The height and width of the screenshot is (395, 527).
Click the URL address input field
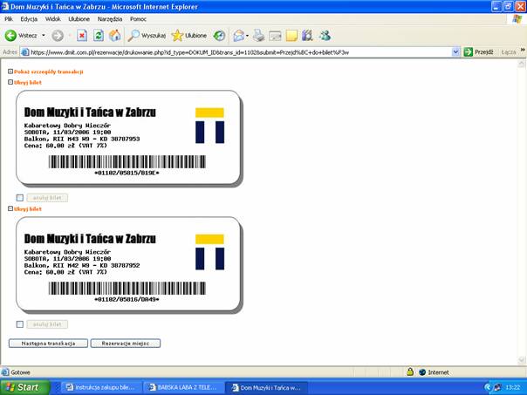(236, 51)
